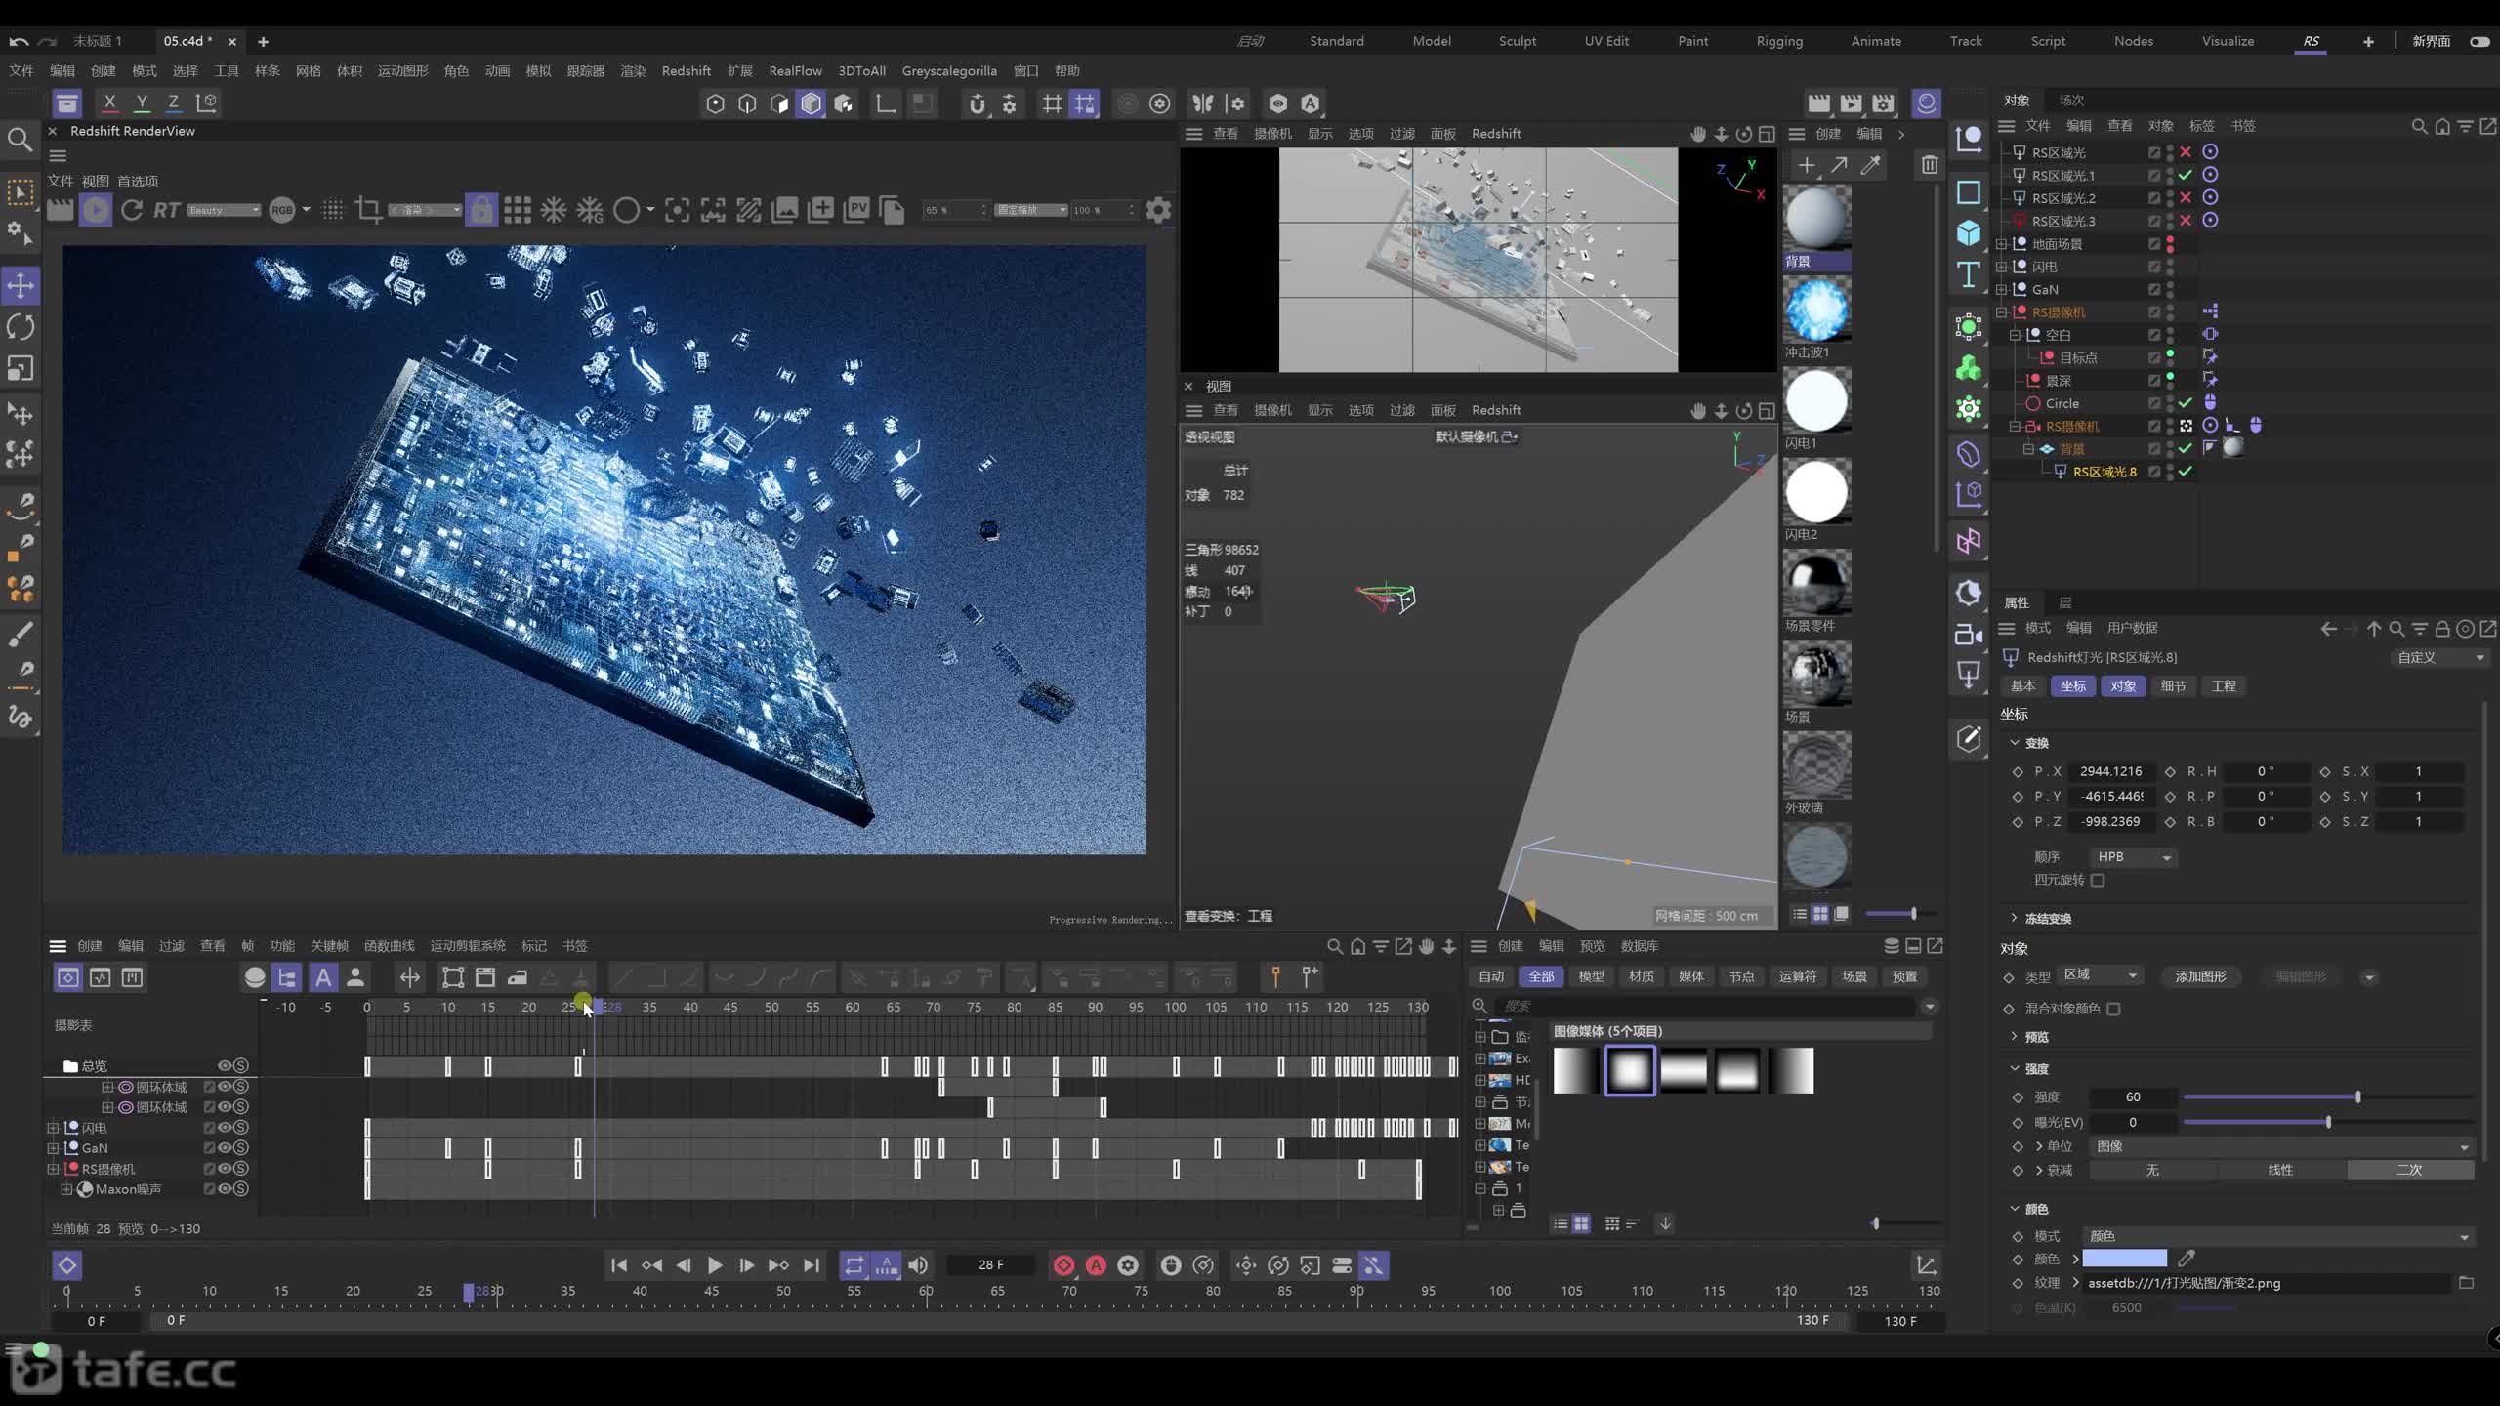The height and width of the screenshot is (1406, 2500).
Task: Start render in Redshift RenderView
Action: (95, 210)
